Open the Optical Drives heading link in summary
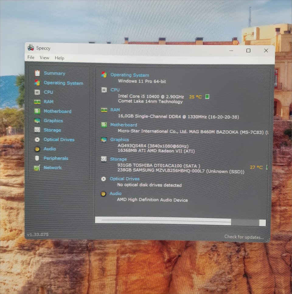292x294 pixels. point(125,179)
